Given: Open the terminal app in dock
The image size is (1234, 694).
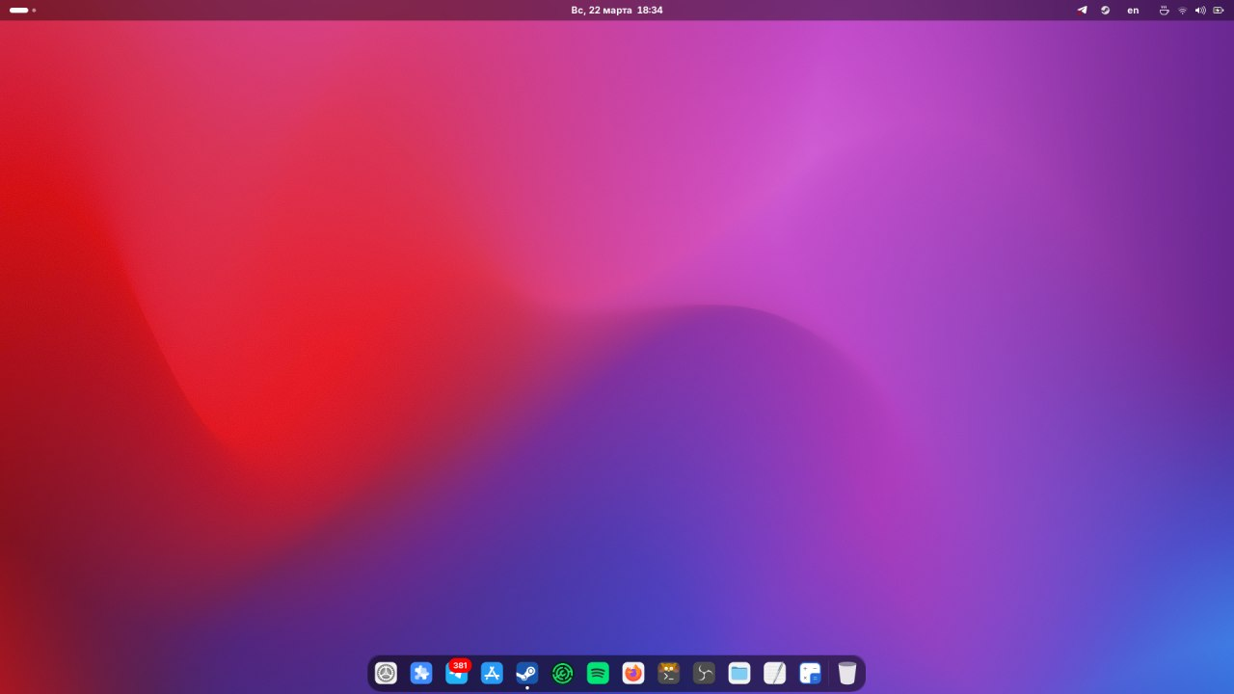Looking at the screenshot, I should pos(668,673).
